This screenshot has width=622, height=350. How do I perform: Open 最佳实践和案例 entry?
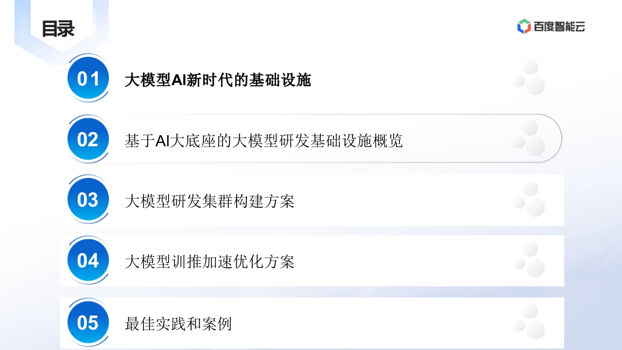tap(178, 323)
